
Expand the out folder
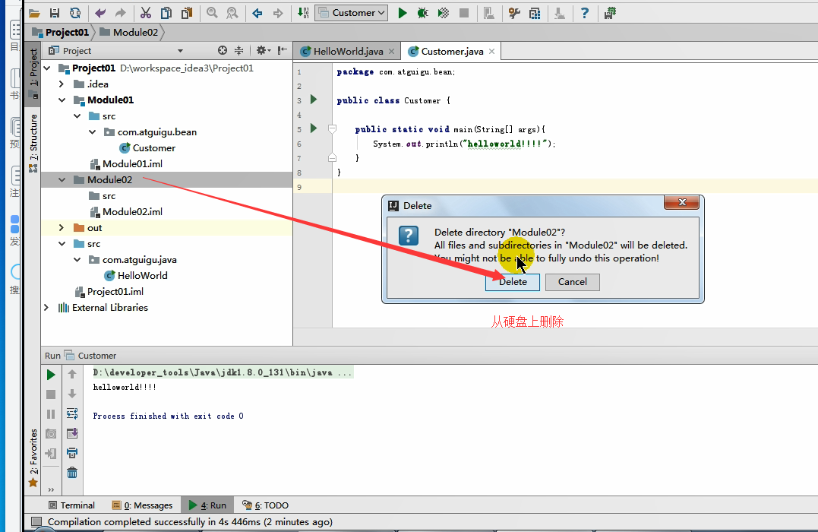(62, 228)
